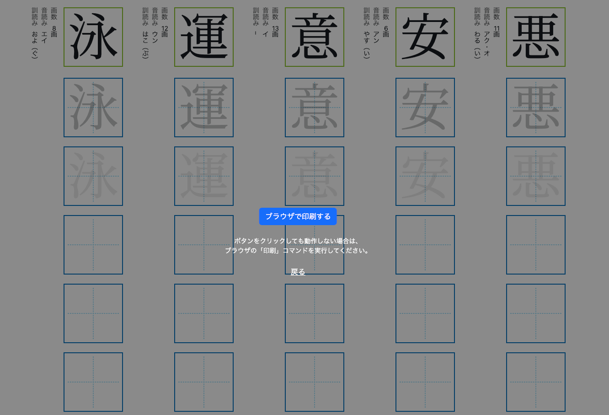609x415 pixels.
Task: Select the black model kanji 泳 in green box
Action: [x=93, y=37]
